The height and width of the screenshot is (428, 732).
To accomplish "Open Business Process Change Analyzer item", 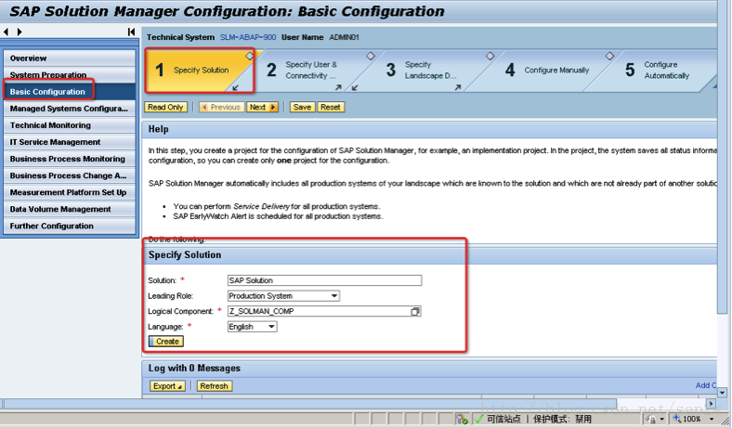I will tap(69, 176).
